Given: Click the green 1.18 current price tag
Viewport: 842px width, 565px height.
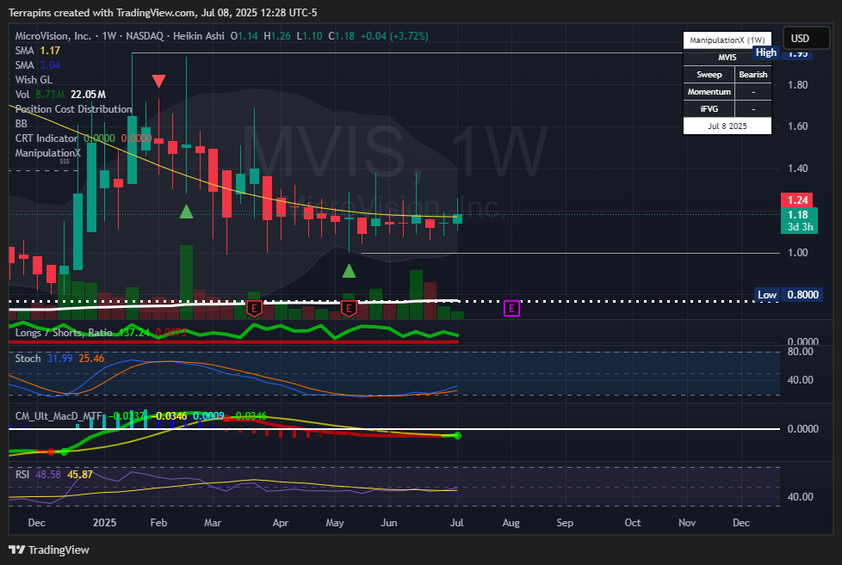Looking at the screenshot, I should coord(799,220).
